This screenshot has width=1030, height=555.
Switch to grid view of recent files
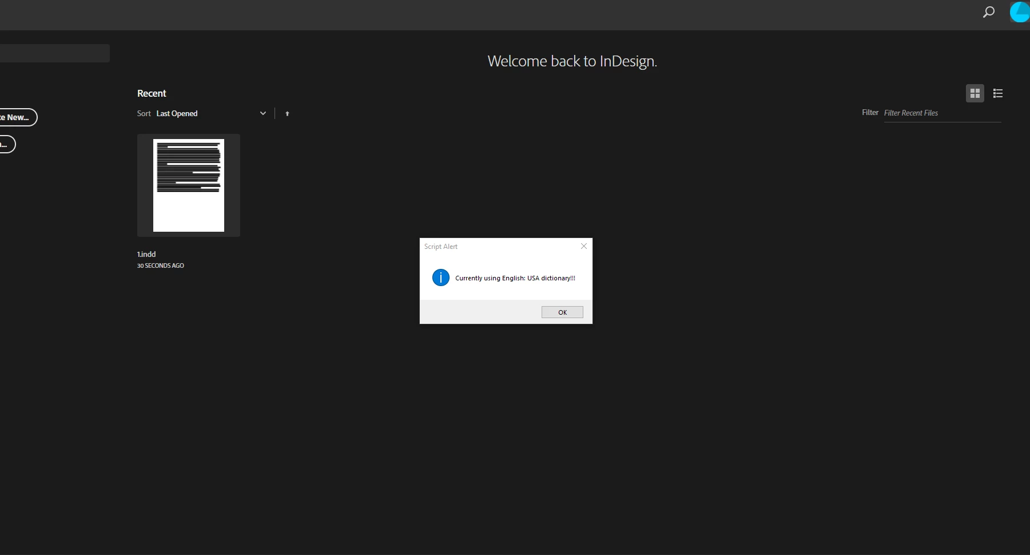pyautogui.click(x=975, y=93)
